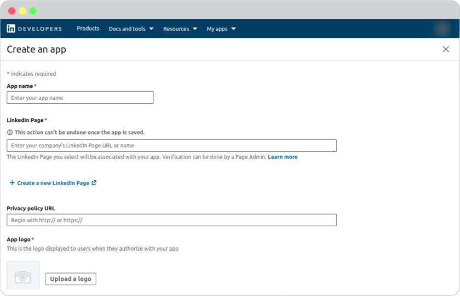The height and width of the screenshot is (296, 460).
Task: Click the info icon beside undo warning
Action: click(10, 133)
